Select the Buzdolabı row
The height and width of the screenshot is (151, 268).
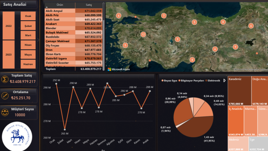(74, 37)
